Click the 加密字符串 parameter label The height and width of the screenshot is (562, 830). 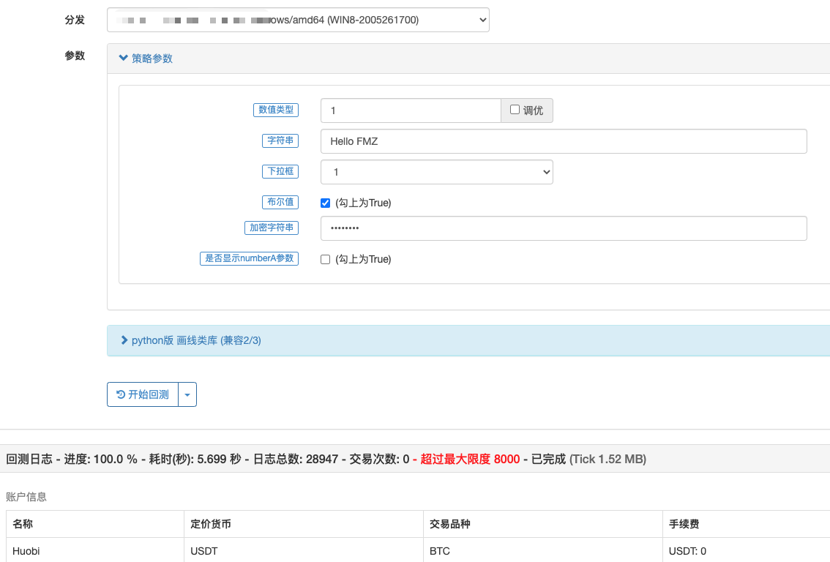272,228
